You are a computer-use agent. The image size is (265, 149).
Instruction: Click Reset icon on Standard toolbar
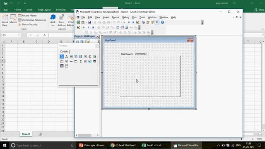pos(133,22)
